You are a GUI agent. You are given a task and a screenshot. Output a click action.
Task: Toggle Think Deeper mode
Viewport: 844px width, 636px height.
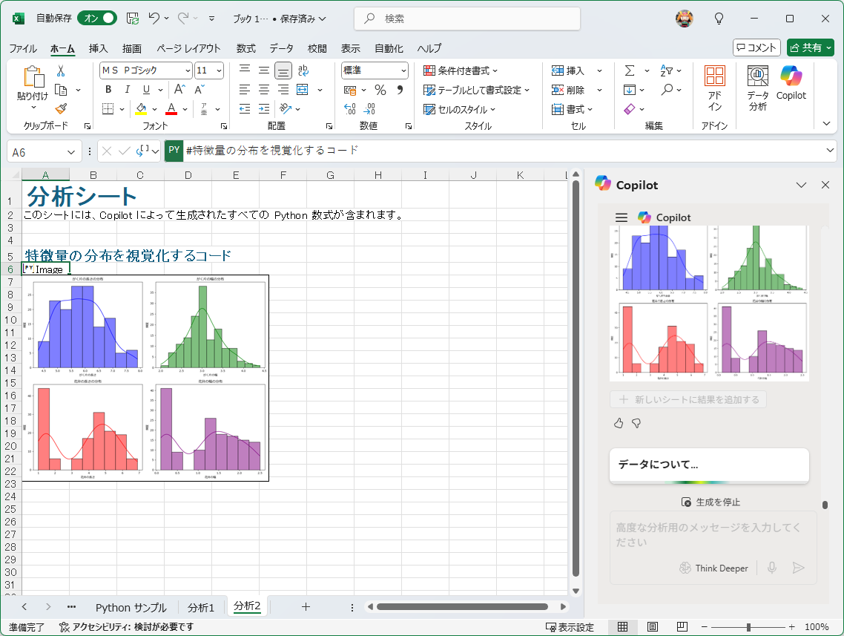point(713,568)
